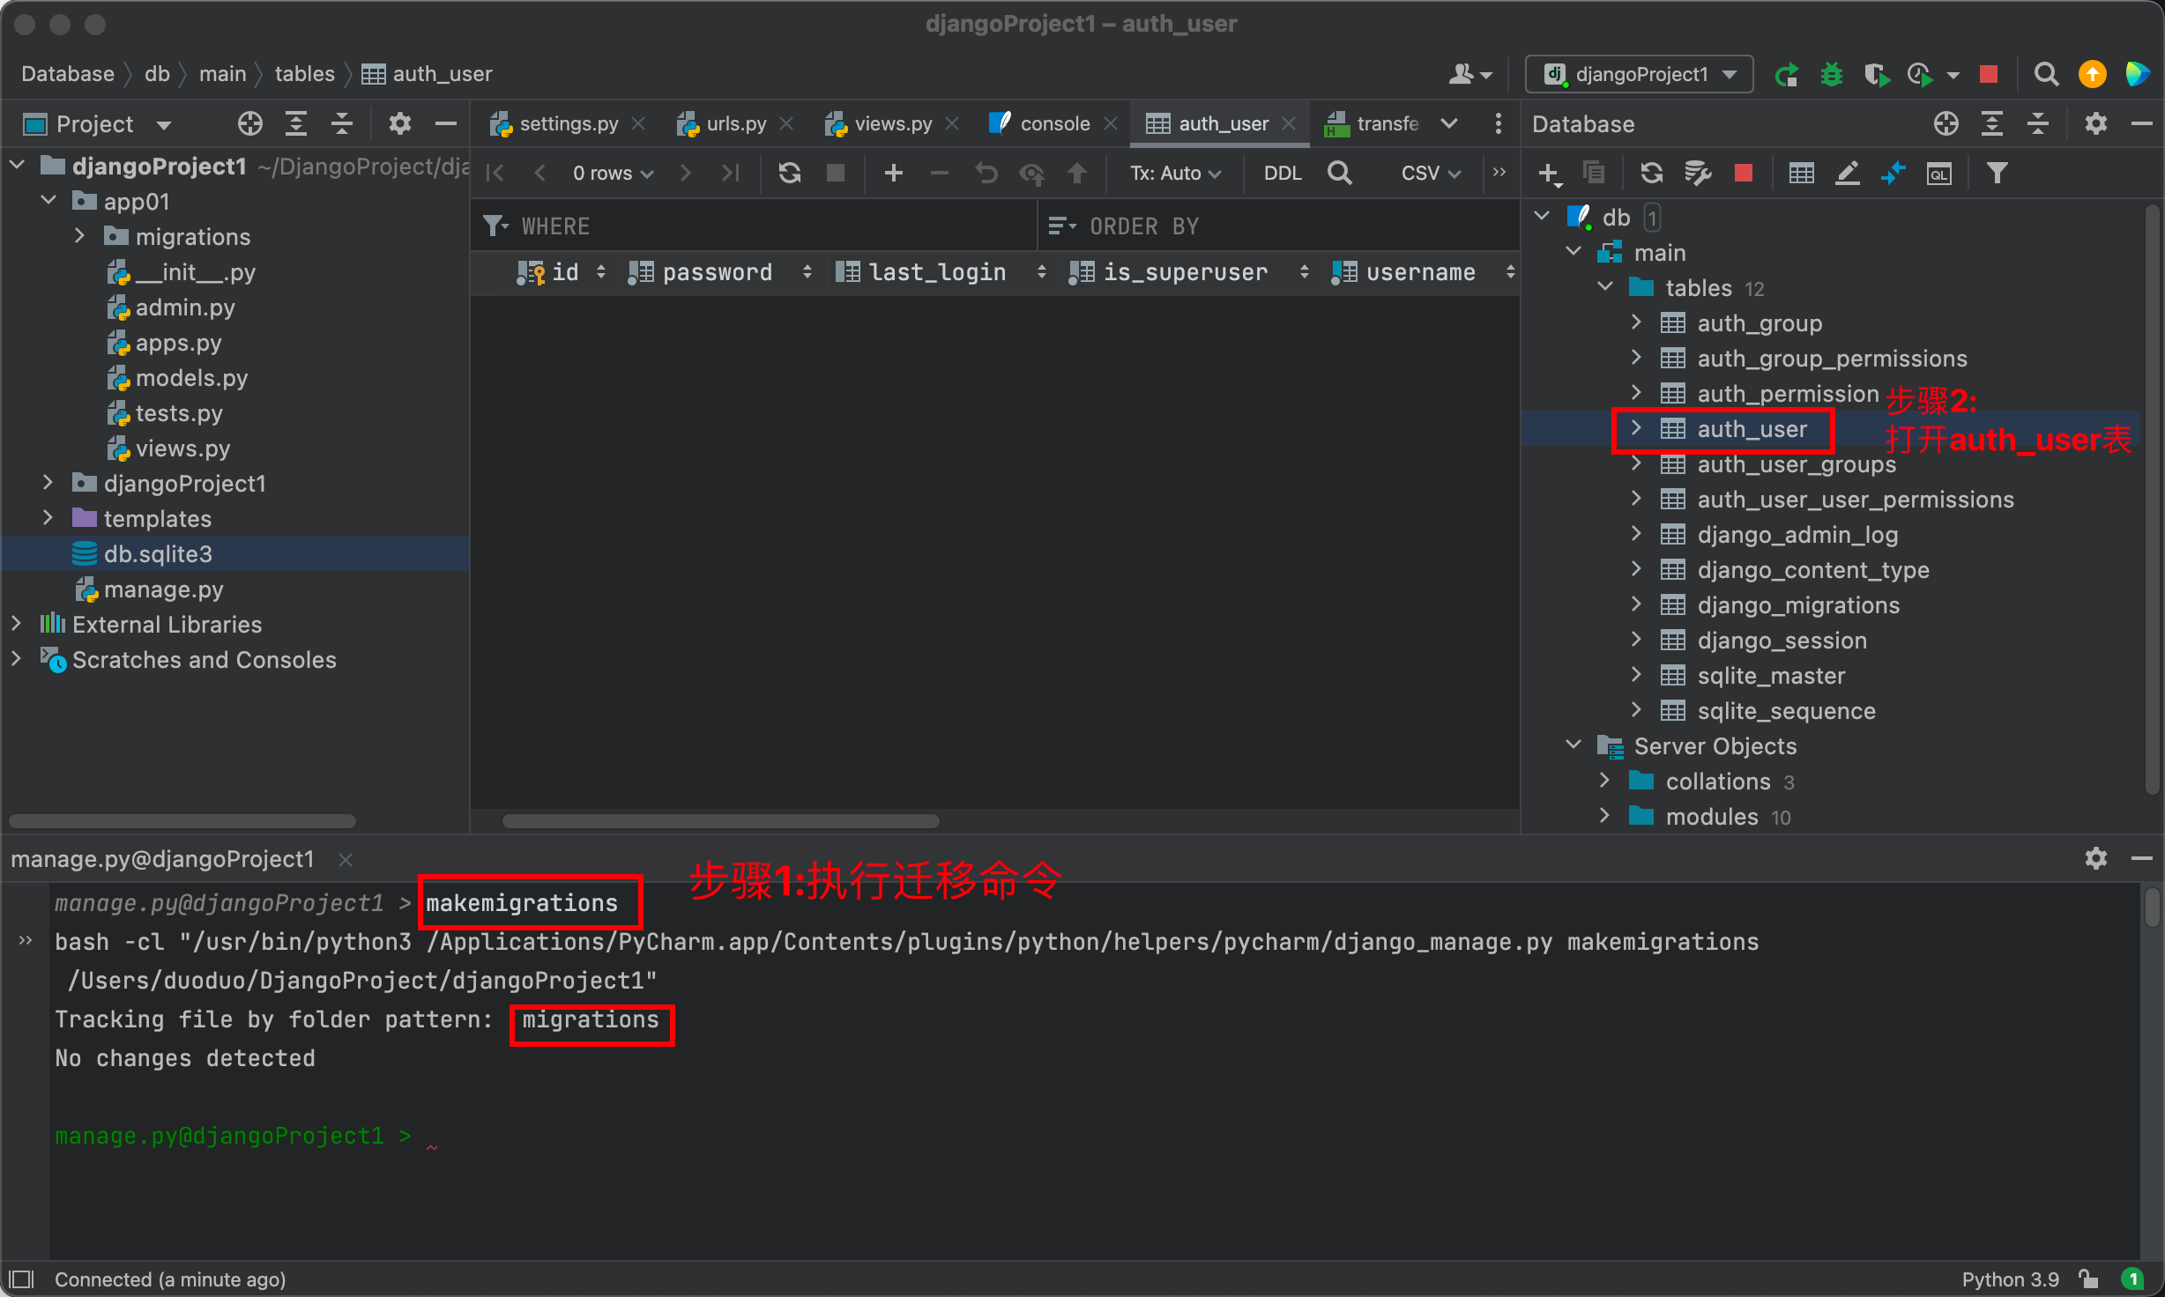Open Data Source Properties icon in Database toolbar
The image size is (2165, 1297).
(x=1698, y=174)
